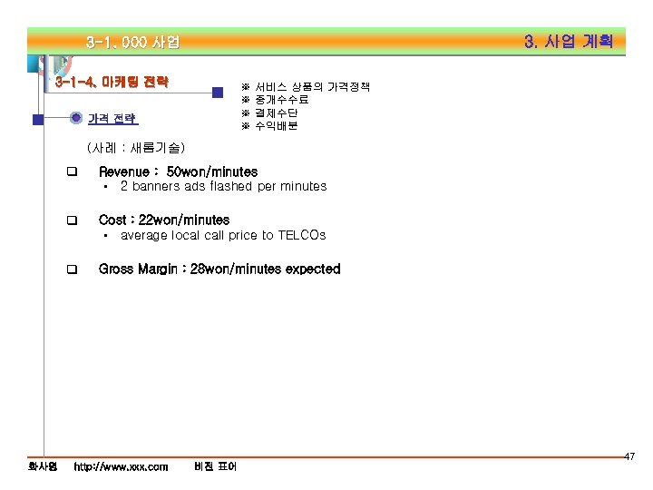This screenshot has height=490, width=653.
Task: Click the blue square on the left vertical line
Action: click(x=38, y=120)
